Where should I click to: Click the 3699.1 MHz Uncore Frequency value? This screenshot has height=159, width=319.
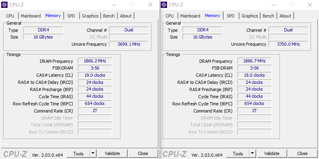pyautogui.click(x=129, y=44)
